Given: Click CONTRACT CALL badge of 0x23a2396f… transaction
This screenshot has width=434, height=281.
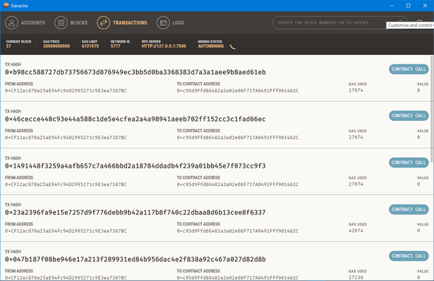Looking at the screenshot, I should point(408,209).
